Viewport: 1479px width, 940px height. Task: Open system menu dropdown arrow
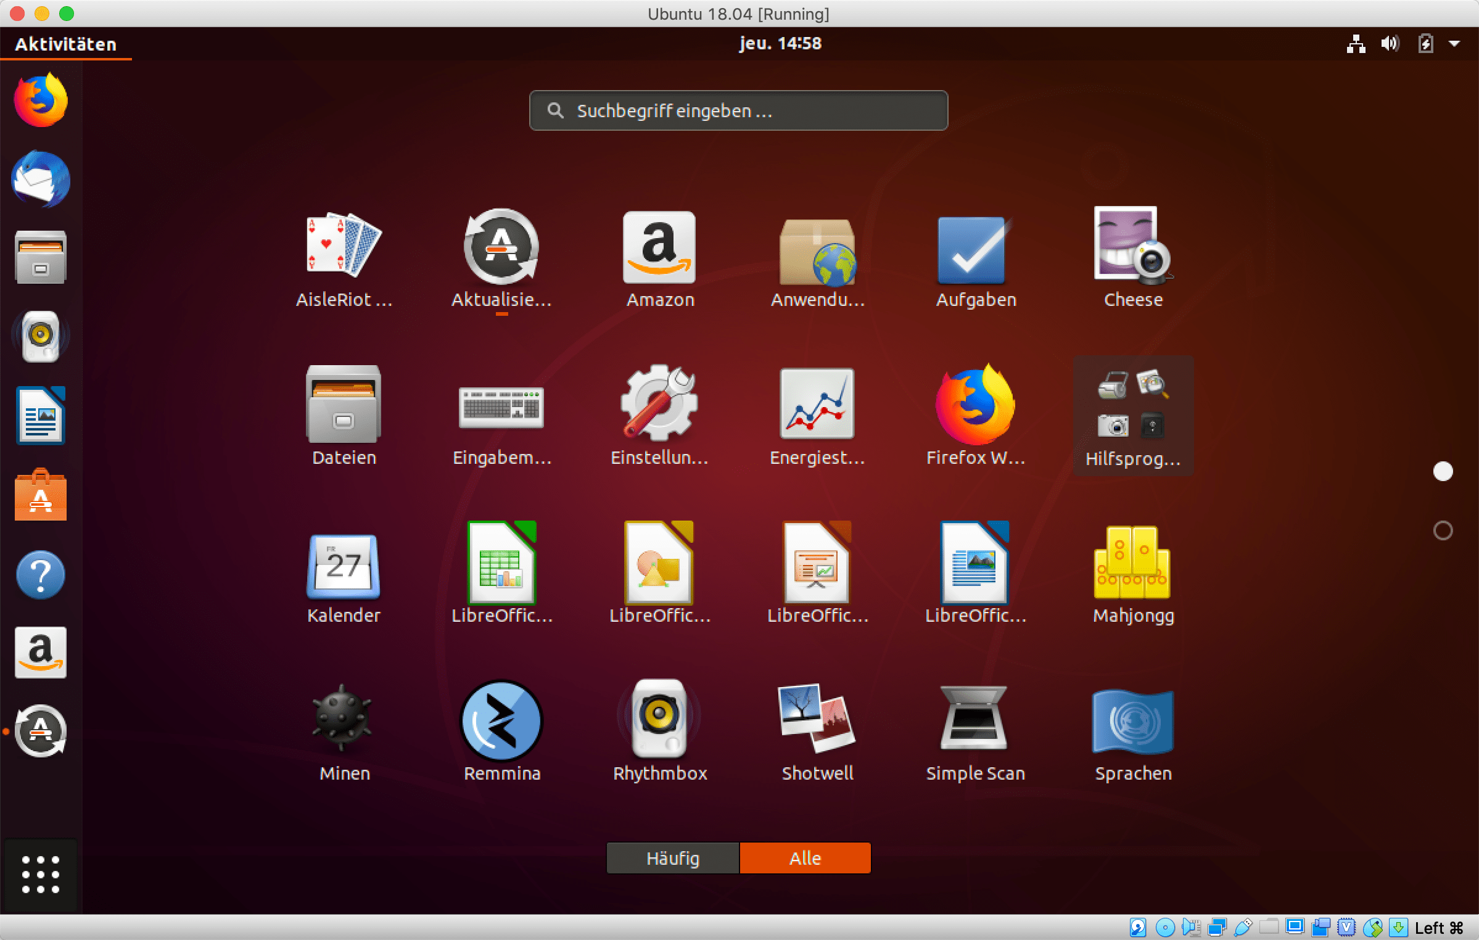pyautogui.click(x=1454, y=44)
